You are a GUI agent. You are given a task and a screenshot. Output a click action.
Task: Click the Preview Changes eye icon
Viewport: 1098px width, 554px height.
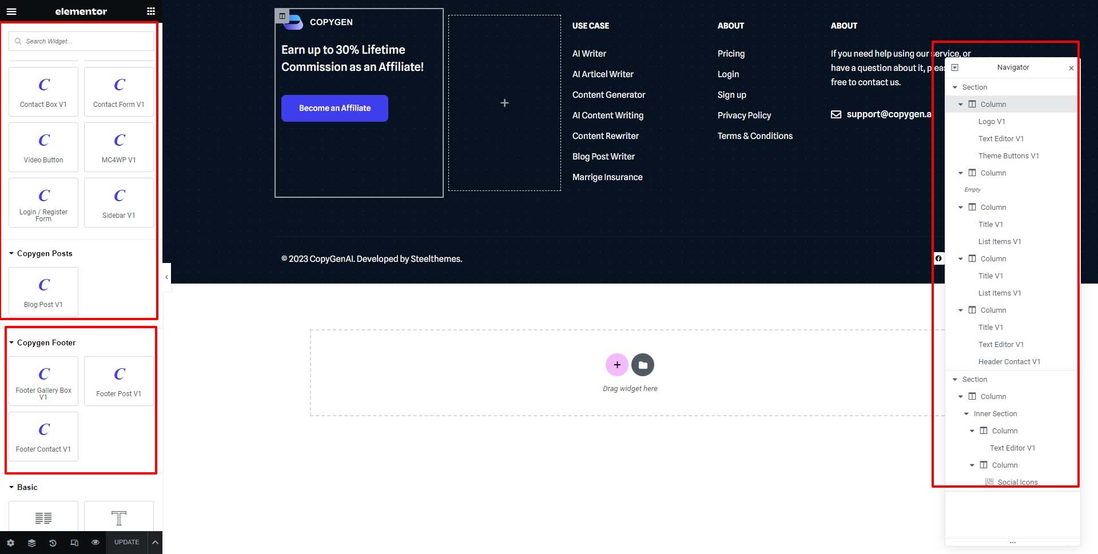point(96,543)
